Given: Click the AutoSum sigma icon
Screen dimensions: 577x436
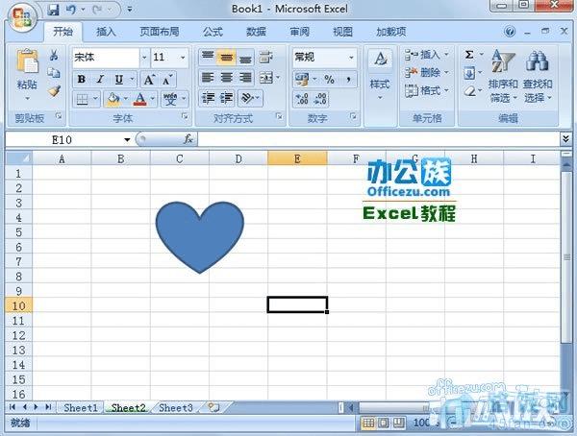Looking at the screenshot, I should [x=469, y=55].
